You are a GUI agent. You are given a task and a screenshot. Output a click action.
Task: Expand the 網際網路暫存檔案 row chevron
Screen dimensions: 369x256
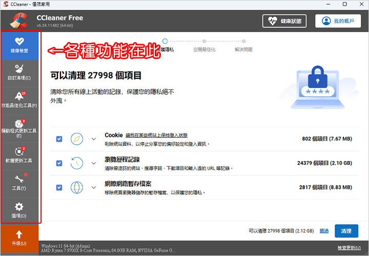(x=94, y=187)
